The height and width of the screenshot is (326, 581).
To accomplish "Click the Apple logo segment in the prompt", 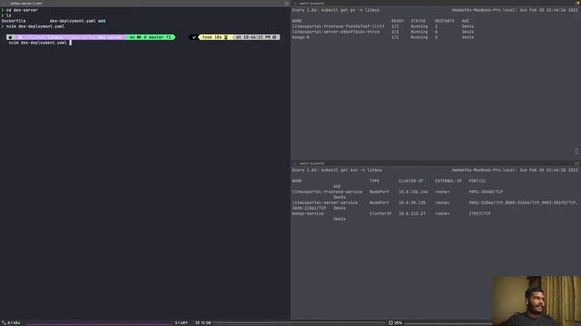I will (10, 37).
